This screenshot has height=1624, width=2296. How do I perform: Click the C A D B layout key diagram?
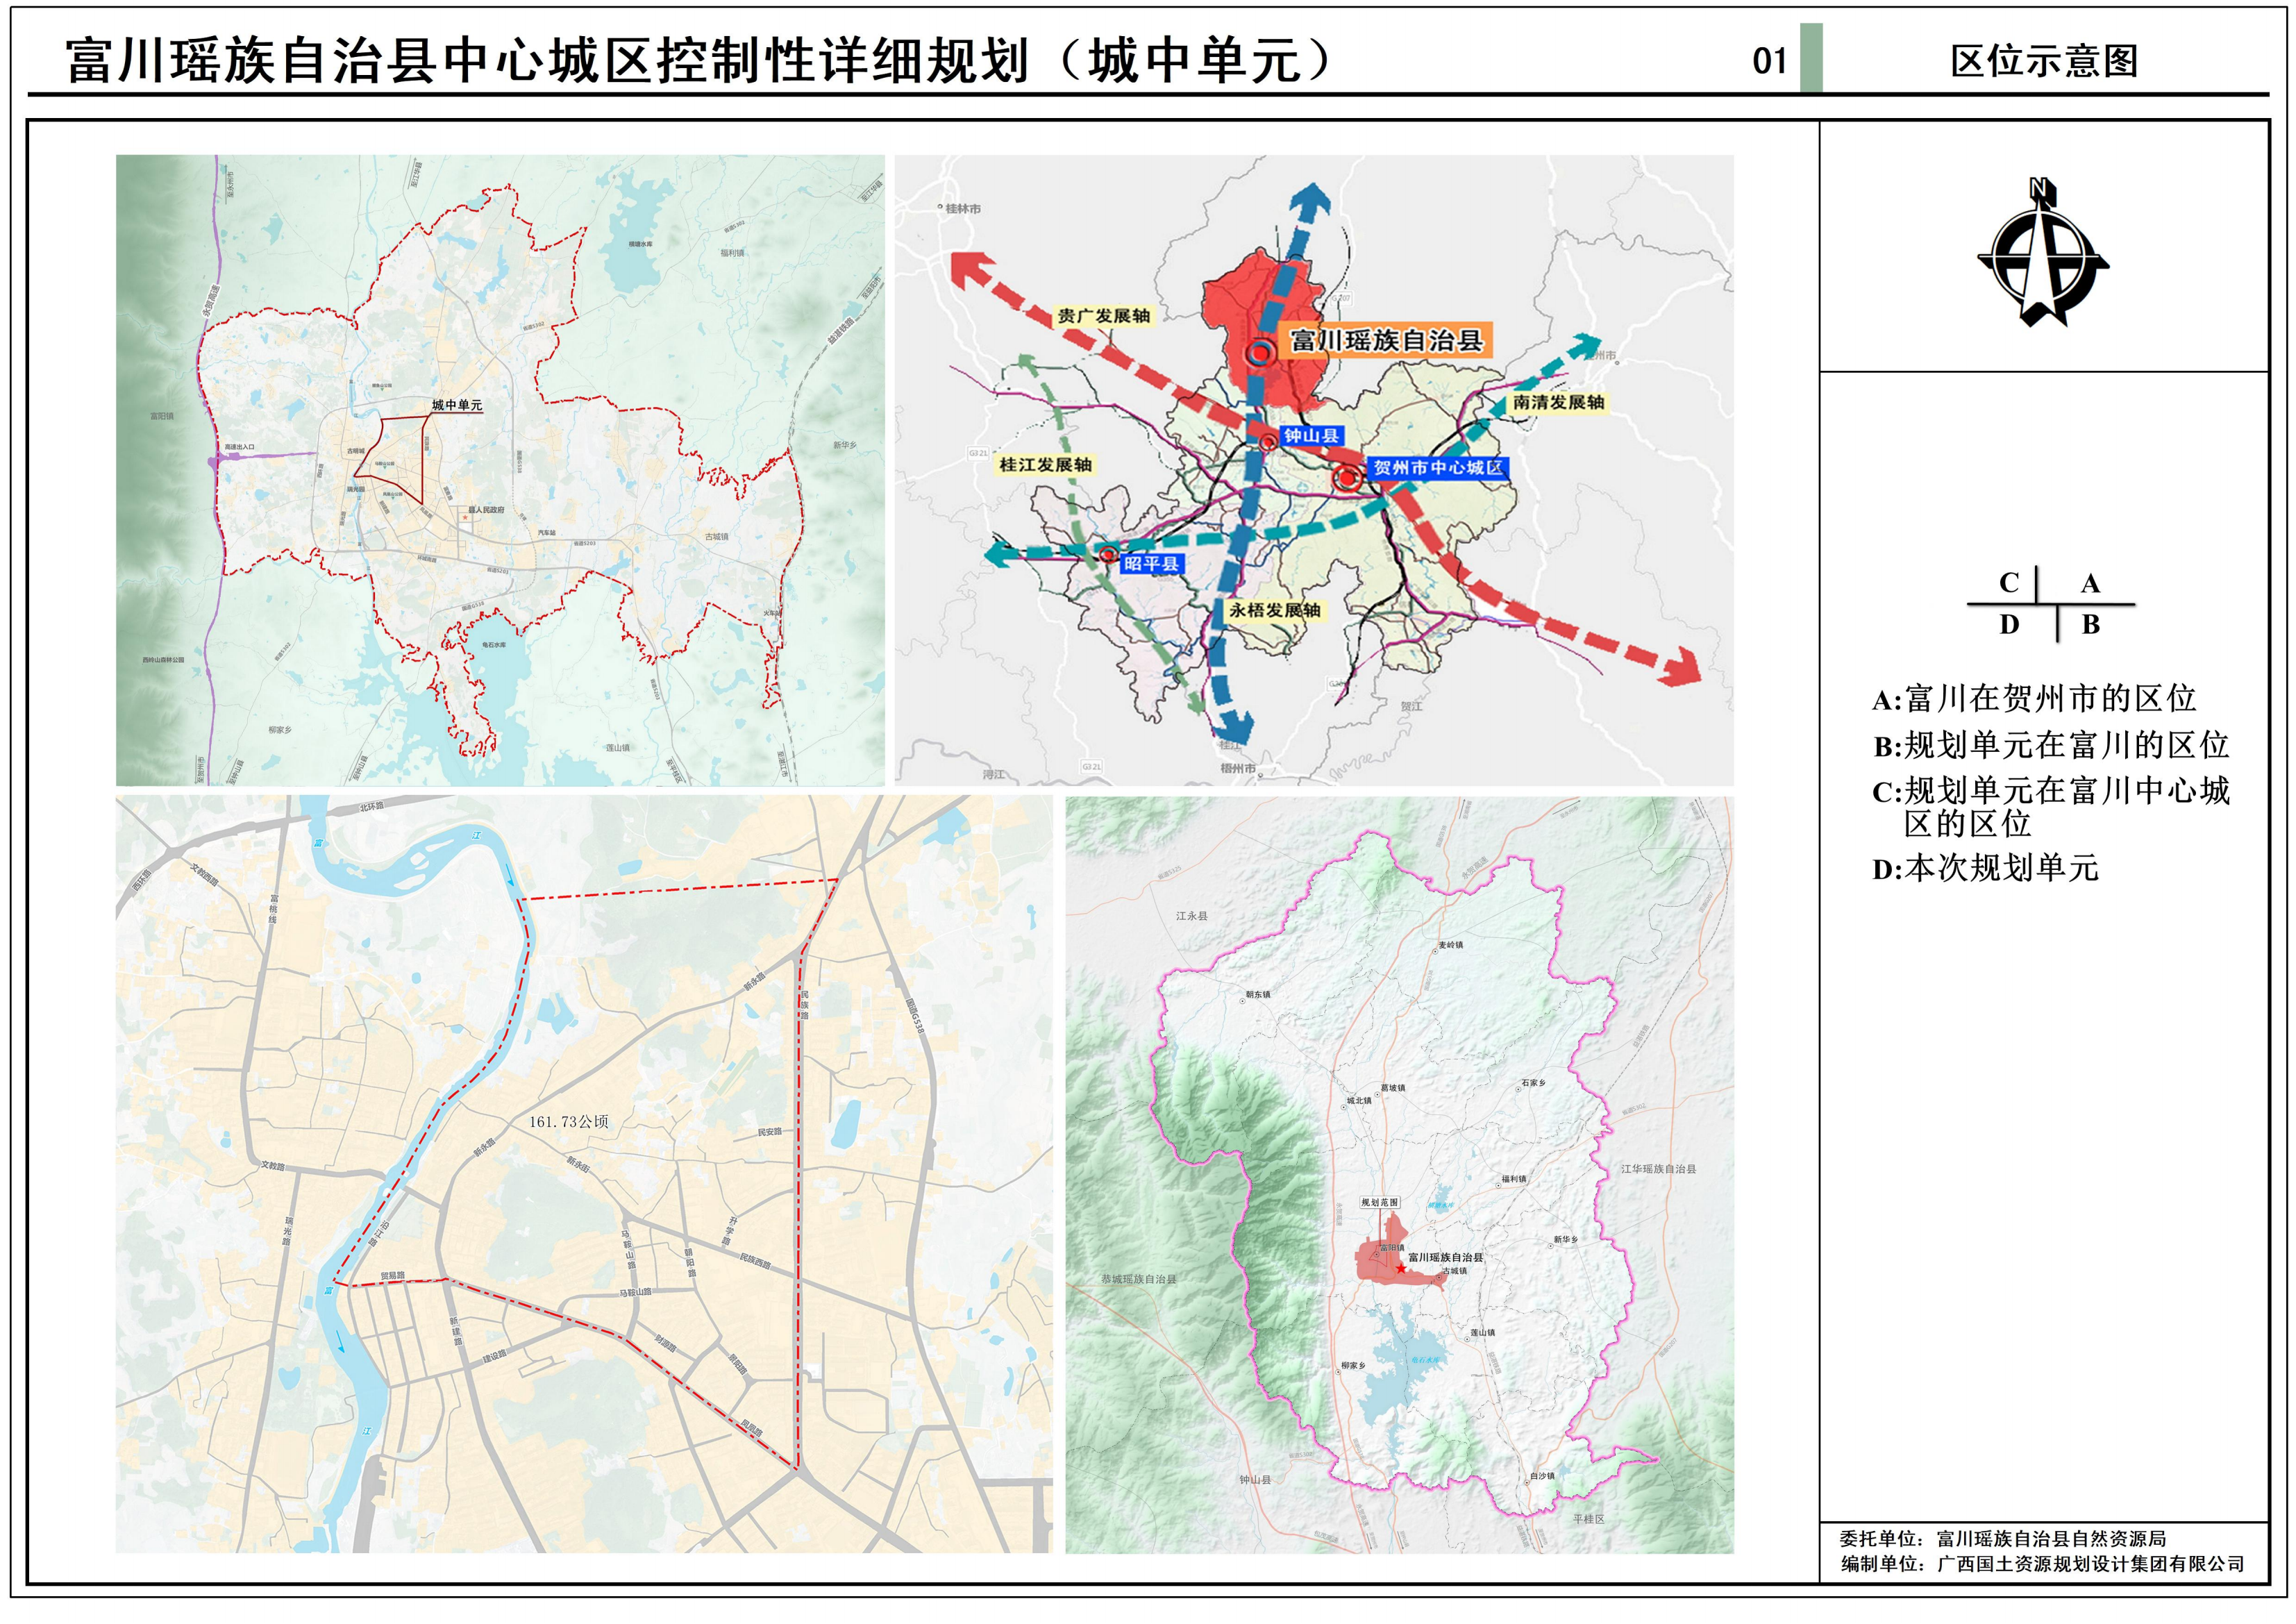2050,604
